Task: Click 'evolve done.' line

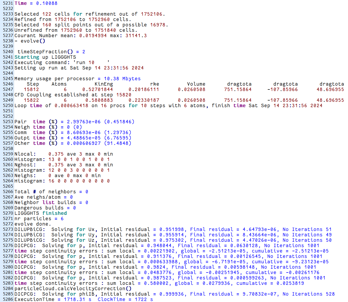Action: [33, 224]
